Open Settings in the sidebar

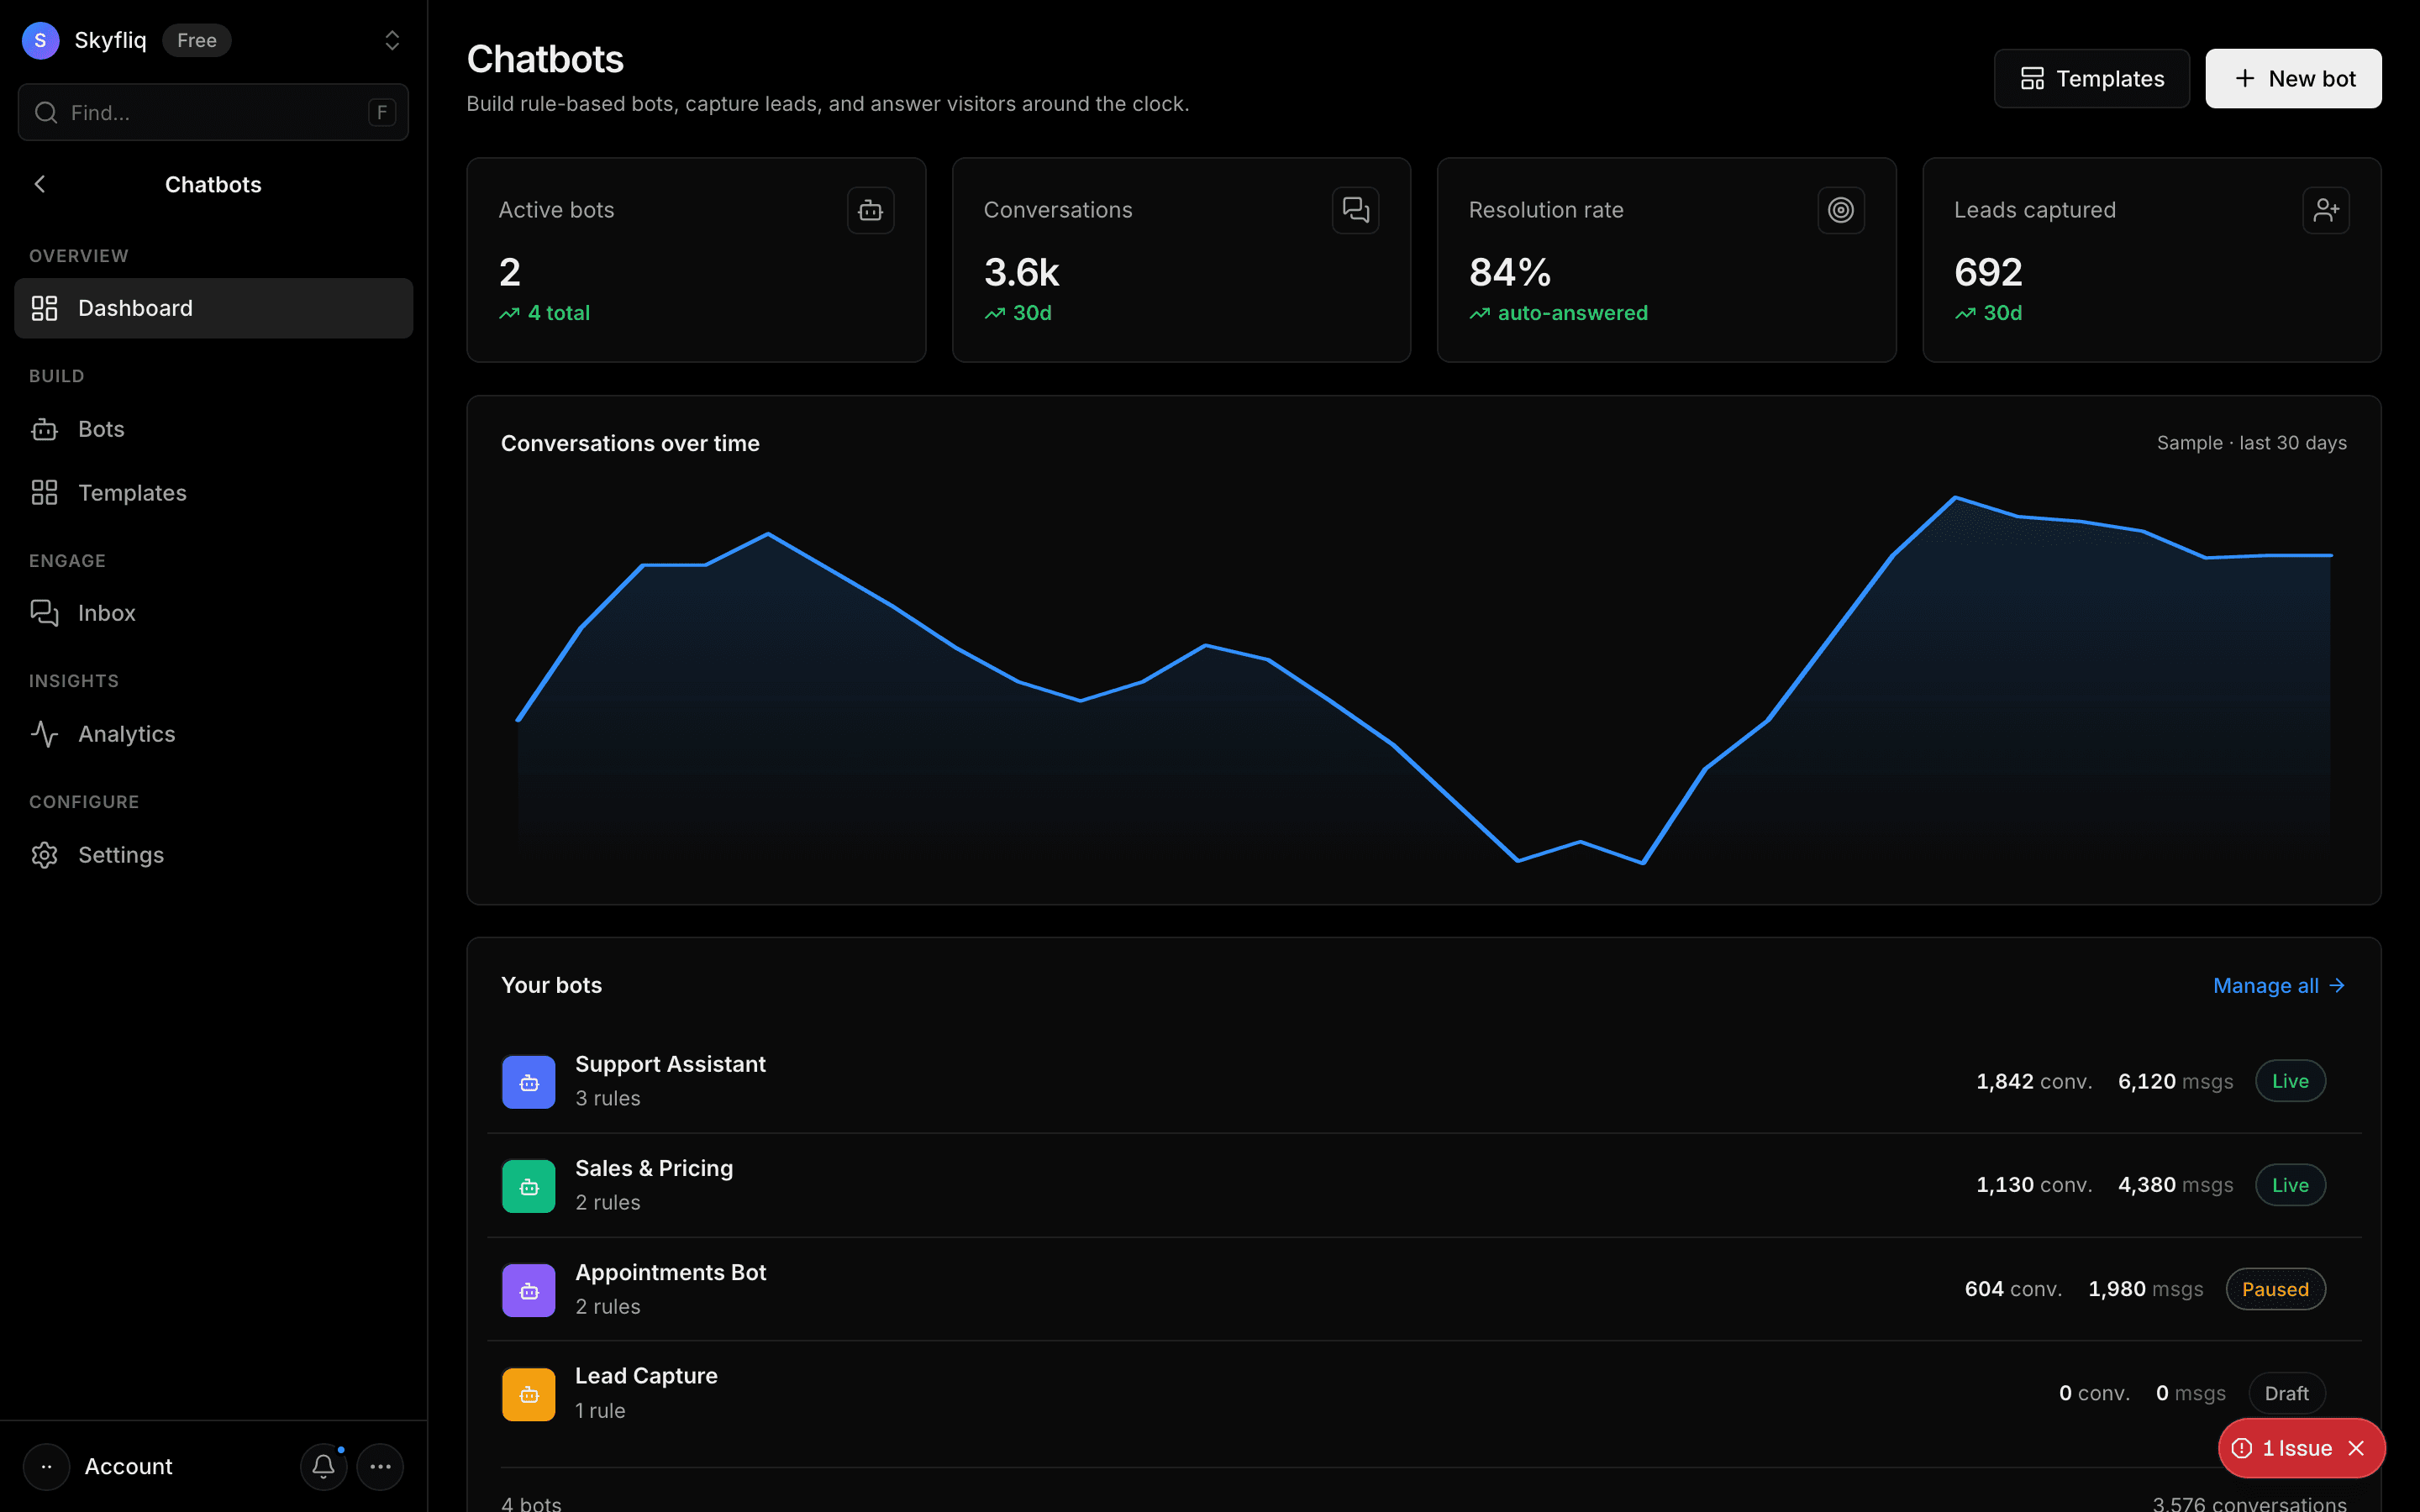(x=213, y=855)
